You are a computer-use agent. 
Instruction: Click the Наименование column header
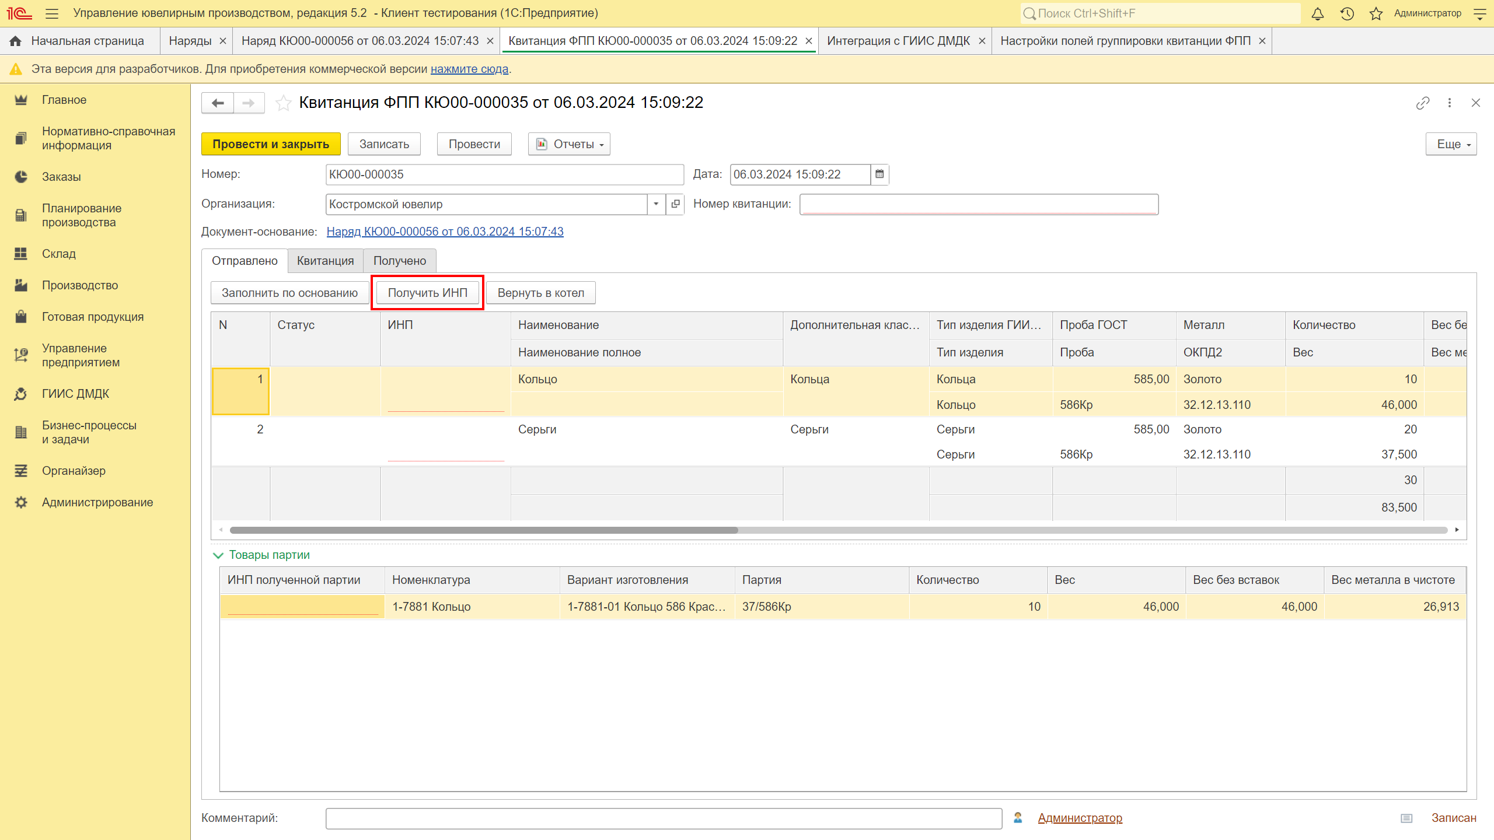tap(647, 325)
